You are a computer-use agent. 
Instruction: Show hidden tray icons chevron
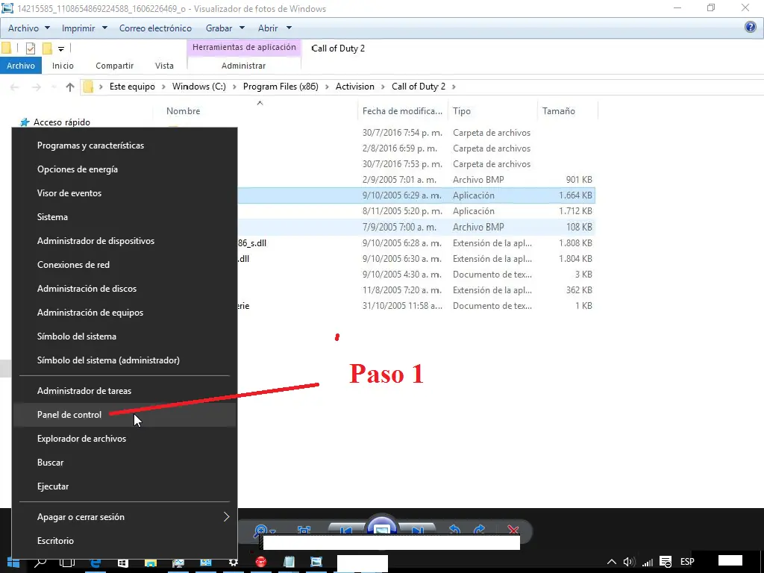(x=611, y=563)
